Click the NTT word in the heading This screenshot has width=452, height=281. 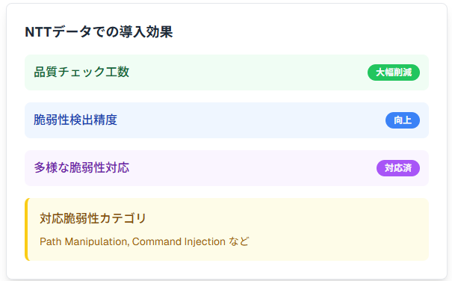[38, 32]
